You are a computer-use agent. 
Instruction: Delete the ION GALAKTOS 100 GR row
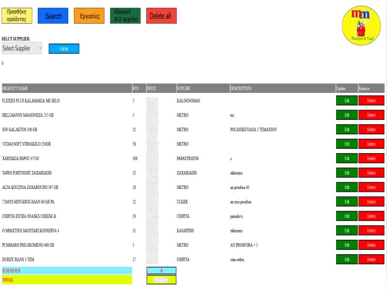click(x=371, y=130)
